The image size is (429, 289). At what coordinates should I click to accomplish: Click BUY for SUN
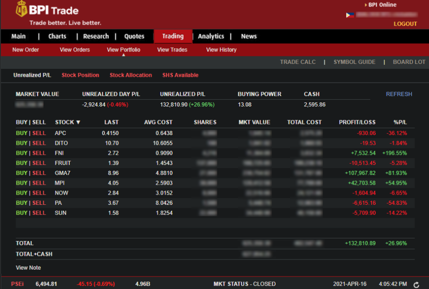pos(22,213)
